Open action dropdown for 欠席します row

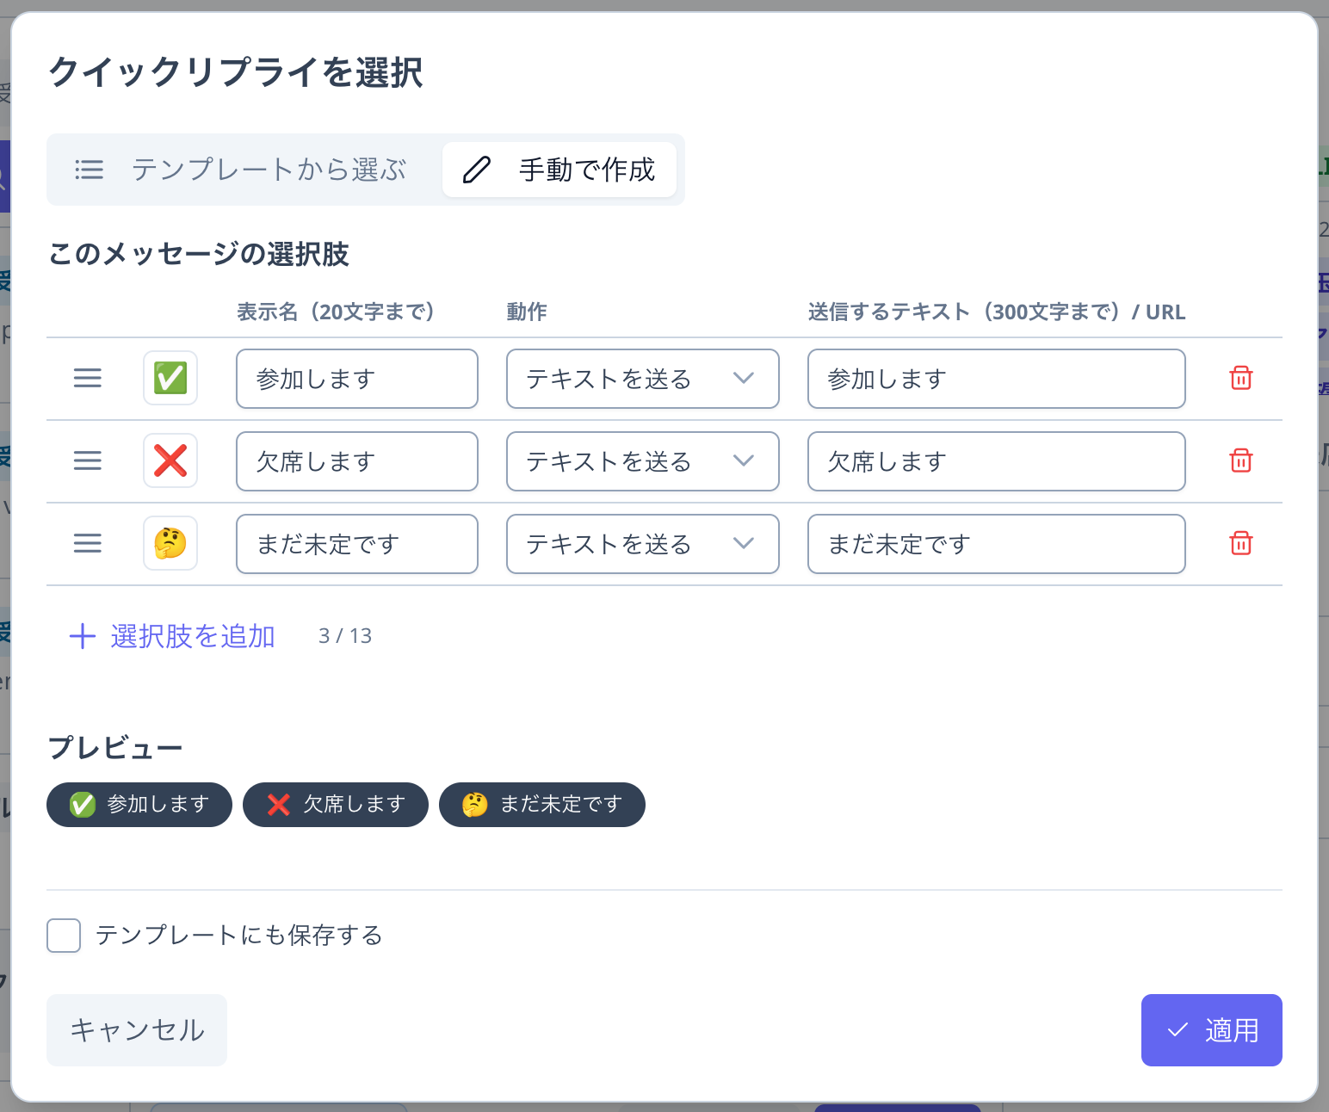tap(643, 461)
